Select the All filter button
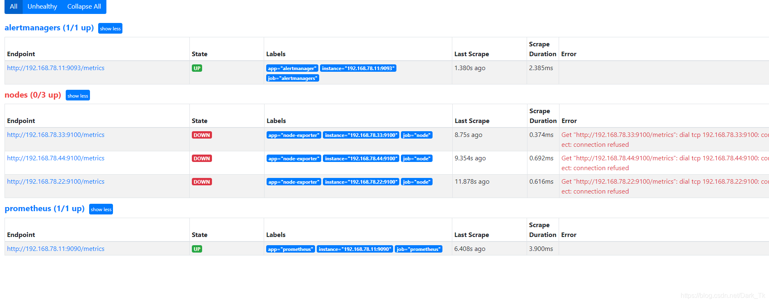 tap(14, 7)
